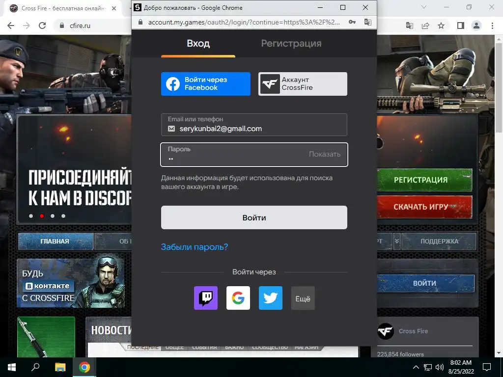Open the Chrome profile avatar

click(x=476, y=26)
